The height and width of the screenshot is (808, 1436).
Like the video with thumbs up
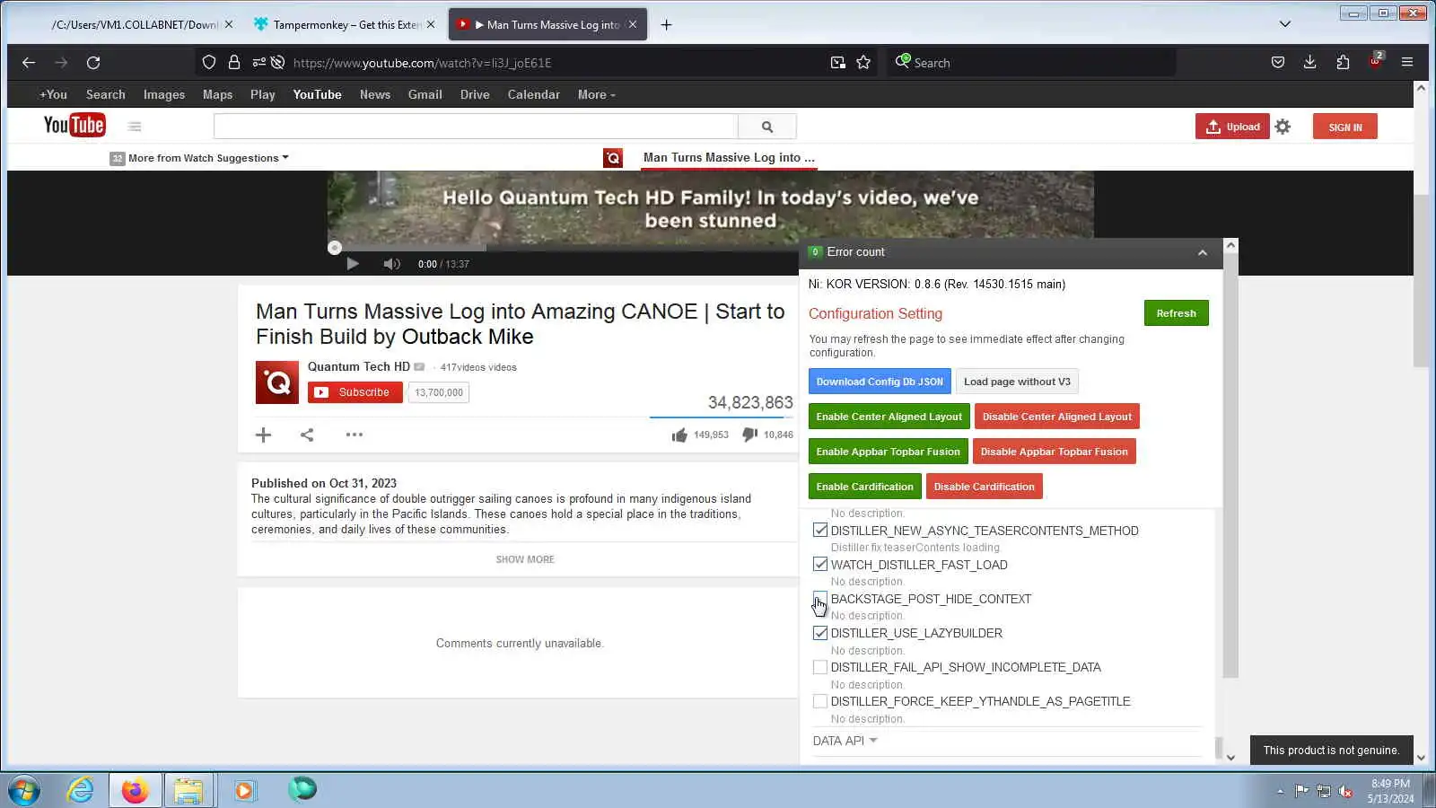pos(679,435)
